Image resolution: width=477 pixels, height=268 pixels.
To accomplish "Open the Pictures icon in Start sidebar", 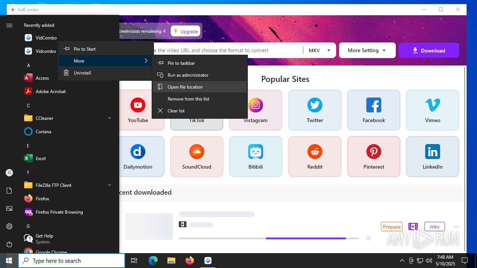I will pyautogui.click(x=9, y=208).
